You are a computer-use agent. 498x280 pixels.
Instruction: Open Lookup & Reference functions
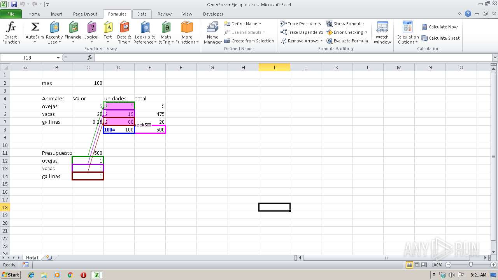(145, 33)
